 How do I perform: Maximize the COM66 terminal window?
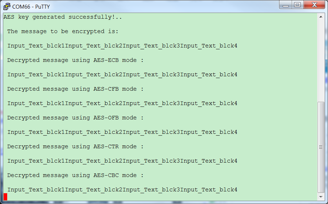coord(297,5)
